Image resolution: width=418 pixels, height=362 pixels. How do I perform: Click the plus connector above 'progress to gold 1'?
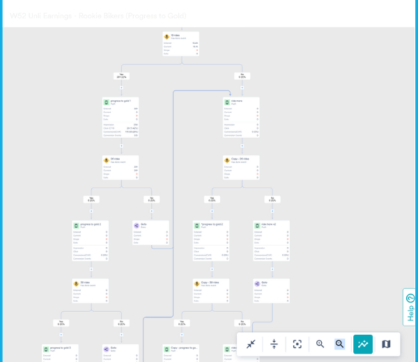[121, 88]
